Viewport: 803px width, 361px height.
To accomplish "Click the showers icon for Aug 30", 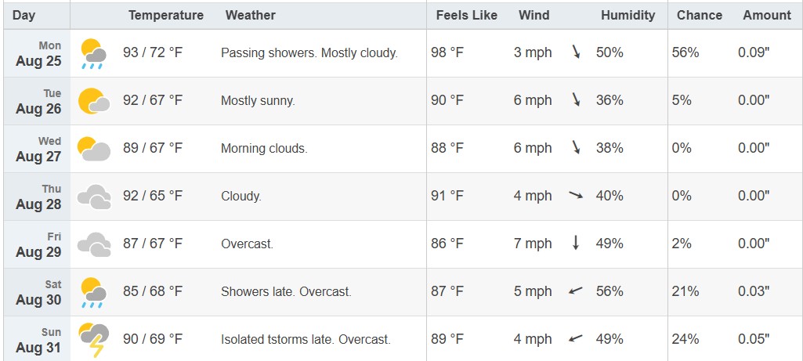I will click(94, 292).
